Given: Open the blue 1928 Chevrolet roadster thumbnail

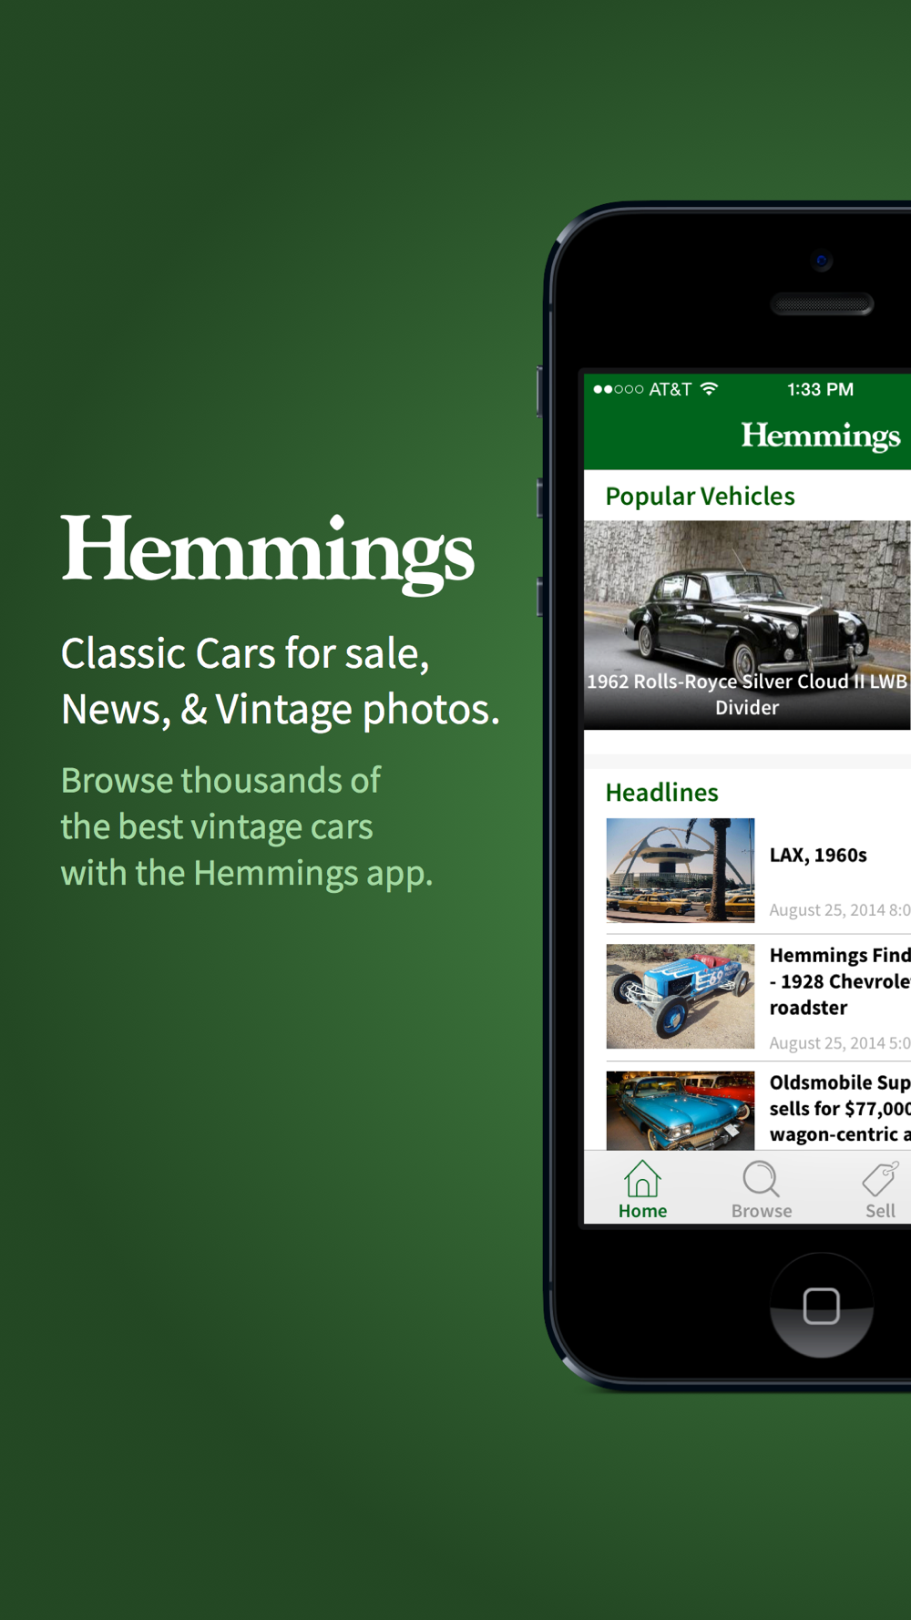Looking at the screenshot, I should [681, 996].
